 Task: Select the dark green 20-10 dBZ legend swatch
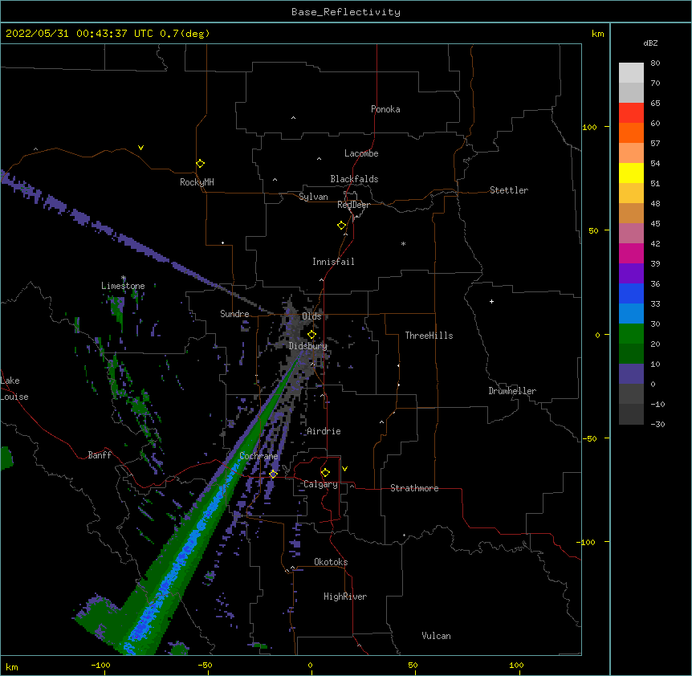click(x=631, y=353)
